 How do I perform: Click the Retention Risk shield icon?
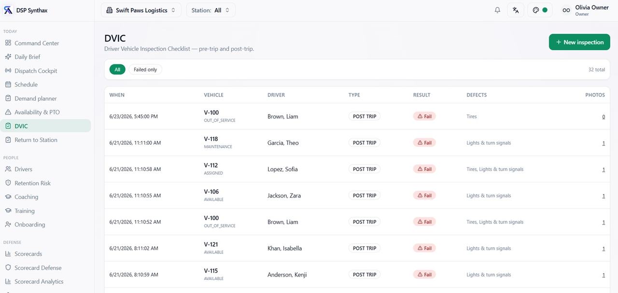point(8,183)
